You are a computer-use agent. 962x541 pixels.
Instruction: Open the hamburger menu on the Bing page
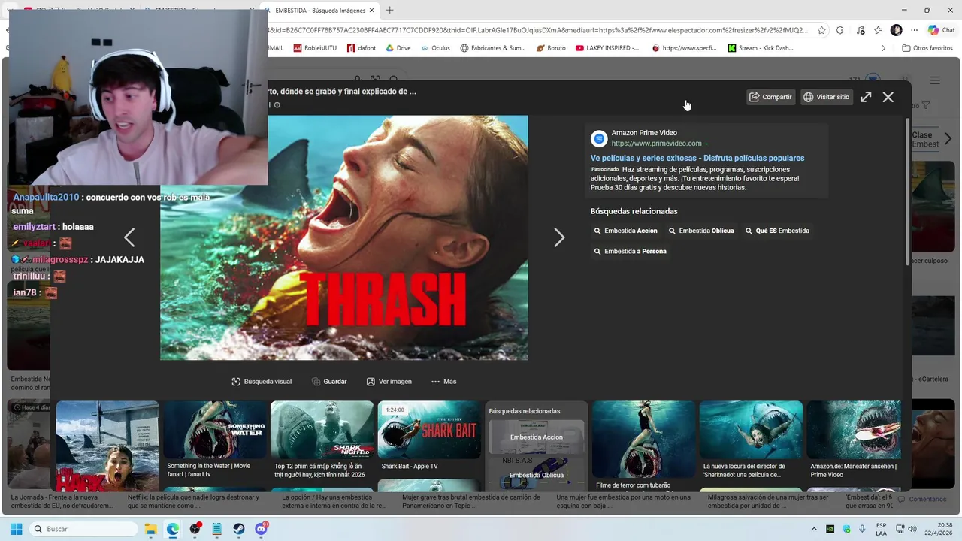[935, 80]
